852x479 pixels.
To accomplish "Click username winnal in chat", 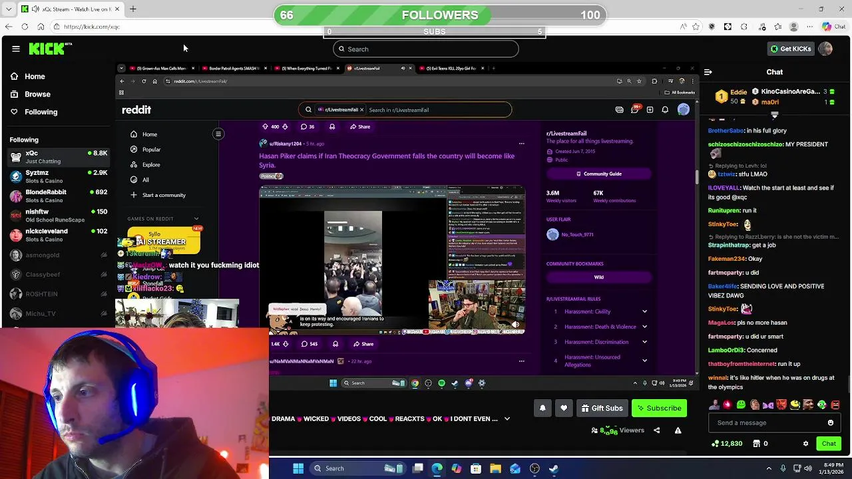I will pyautogui.click(x=718, y=378).
